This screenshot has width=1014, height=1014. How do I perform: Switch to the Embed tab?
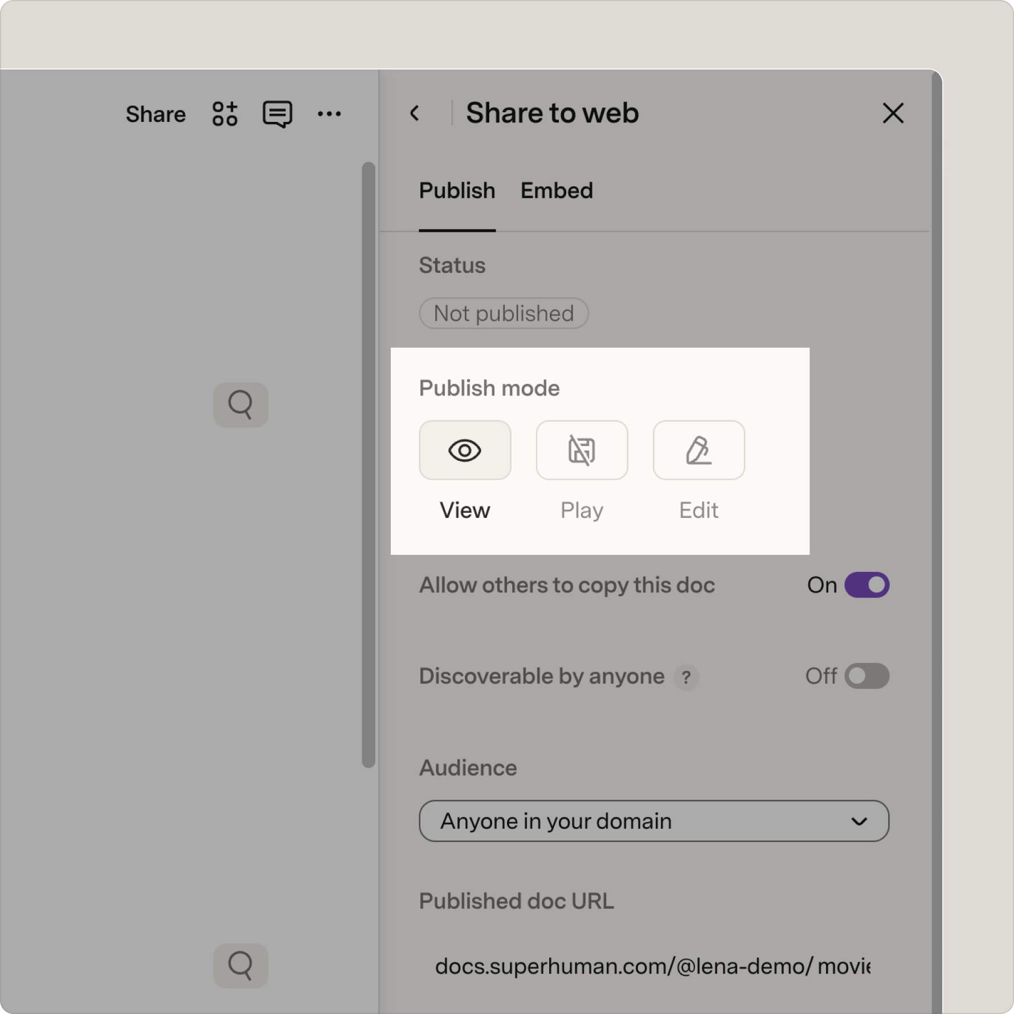(557, 191)
